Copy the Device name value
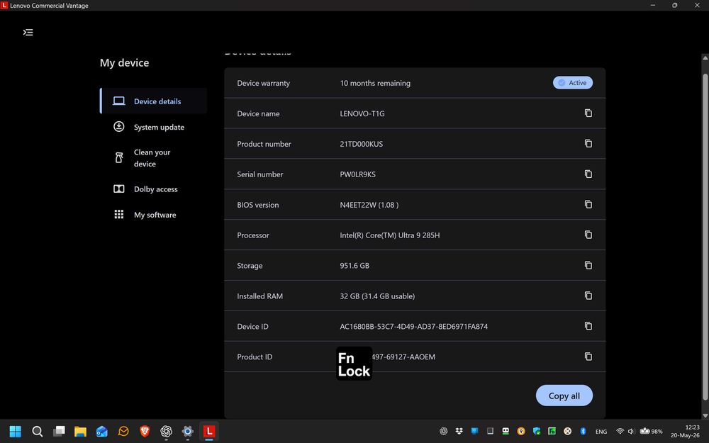709x443 pixels. 588,113
